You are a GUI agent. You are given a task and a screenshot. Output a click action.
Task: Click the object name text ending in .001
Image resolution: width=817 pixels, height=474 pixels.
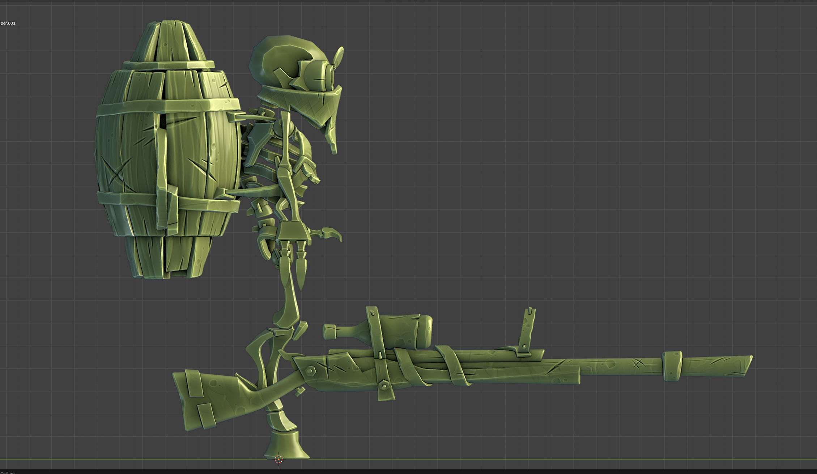[x=8, y=23]
